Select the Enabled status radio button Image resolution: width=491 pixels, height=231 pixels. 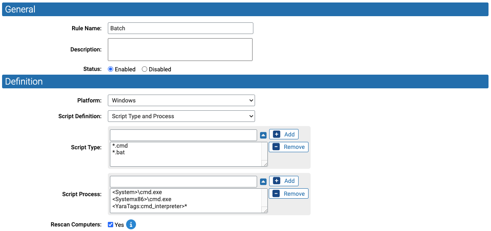(110, 69)
